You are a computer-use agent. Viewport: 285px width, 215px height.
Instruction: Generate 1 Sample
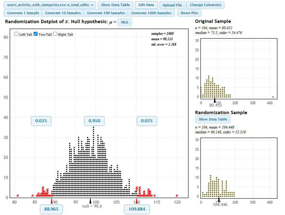click(23, 13)
